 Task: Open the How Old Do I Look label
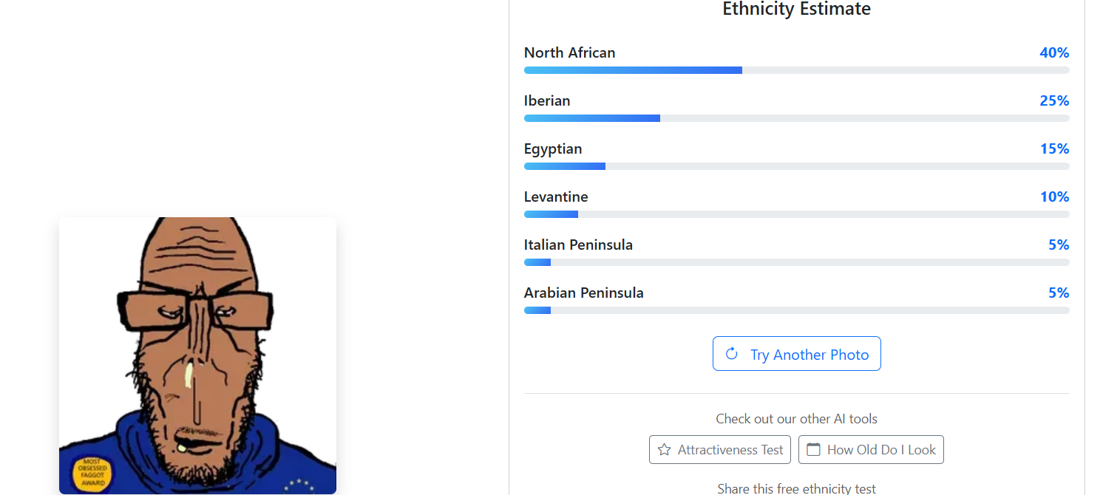(881, 450)
